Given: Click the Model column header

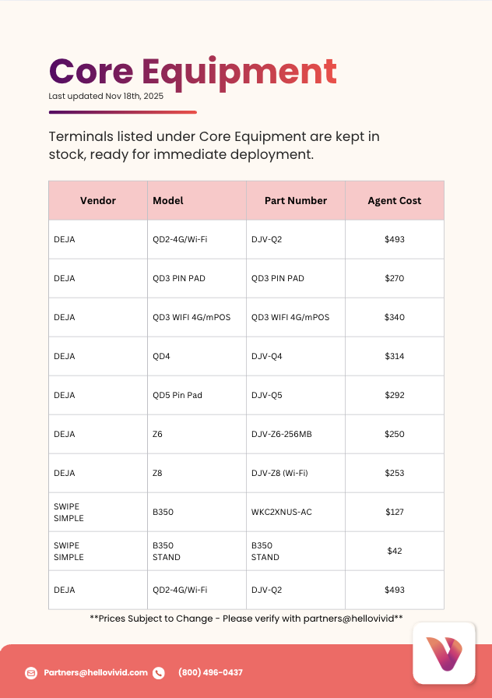Looking at the screenshot, I should tap(168, 200).
